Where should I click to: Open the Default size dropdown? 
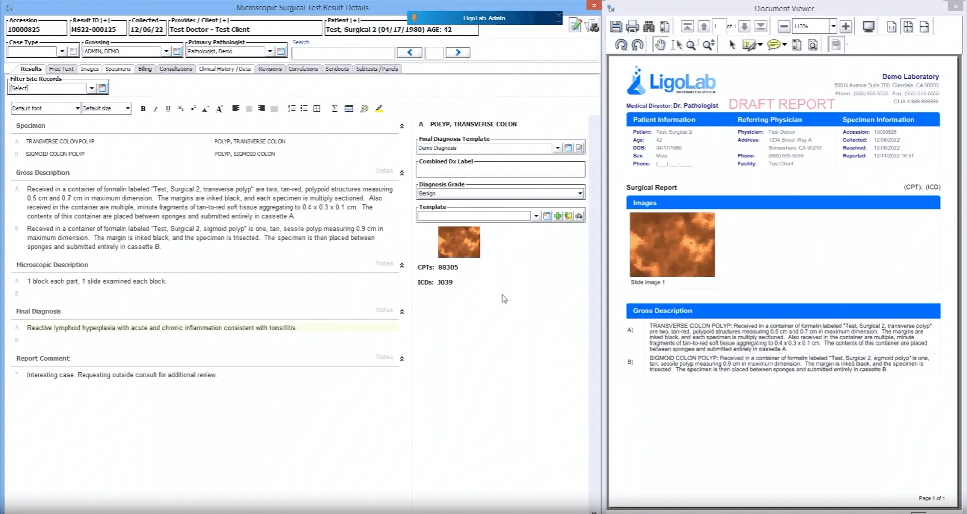[128, 108]
